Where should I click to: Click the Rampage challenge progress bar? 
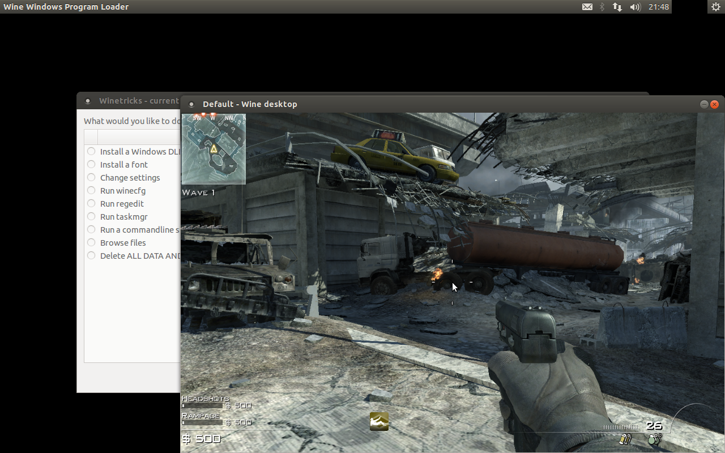point(202,422)
